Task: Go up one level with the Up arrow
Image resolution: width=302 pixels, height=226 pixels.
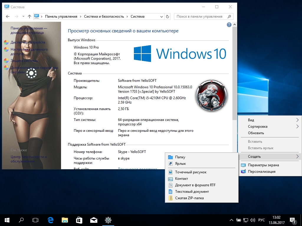Action: 29,16
